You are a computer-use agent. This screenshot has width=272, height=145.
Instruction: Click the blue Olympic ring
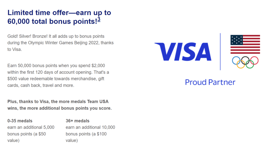[236, 61]
